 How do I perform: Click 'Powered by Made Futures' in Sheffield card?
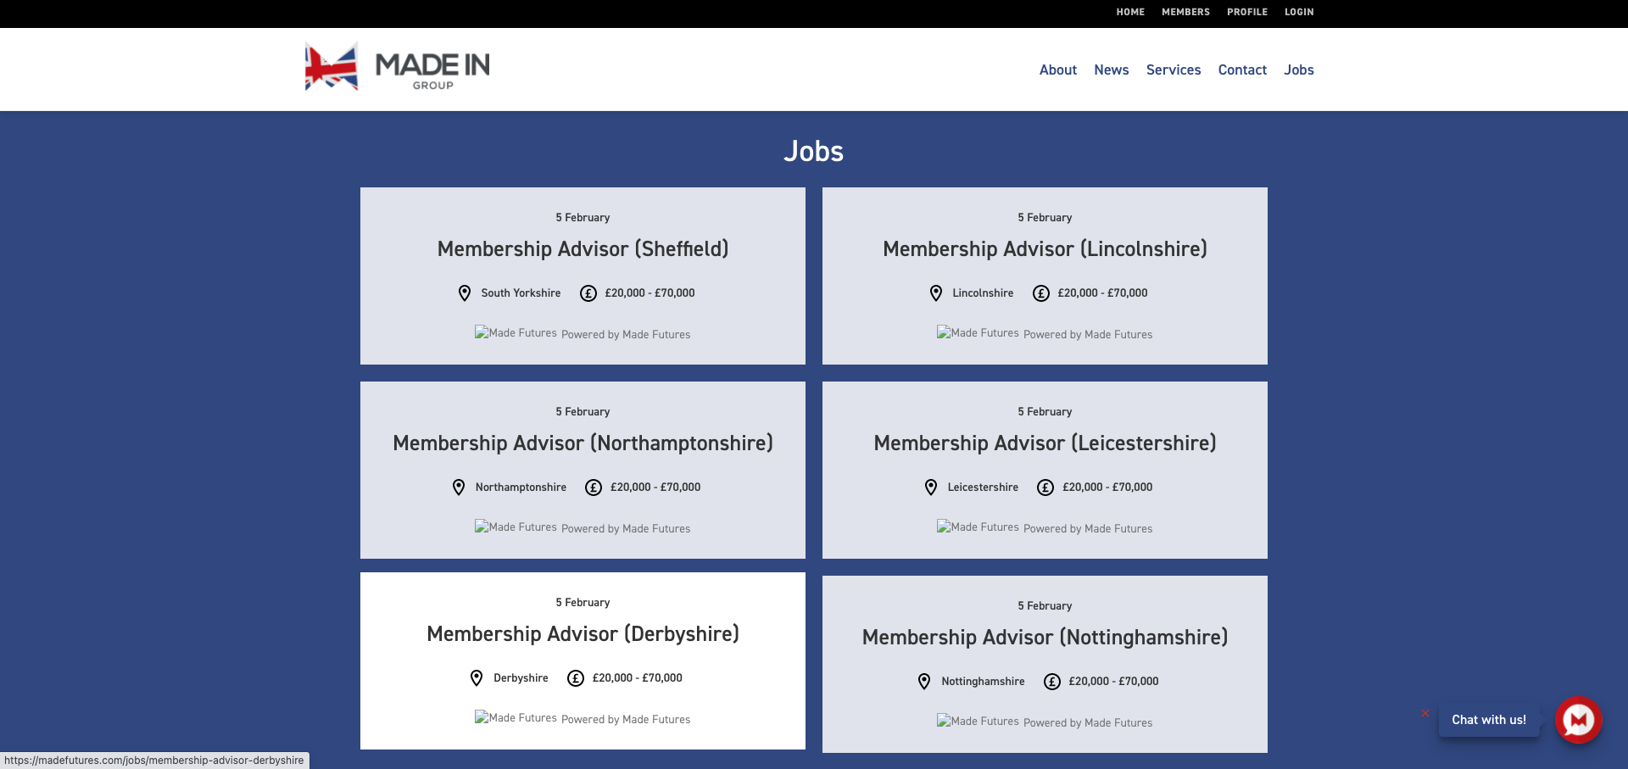point(626,335)
